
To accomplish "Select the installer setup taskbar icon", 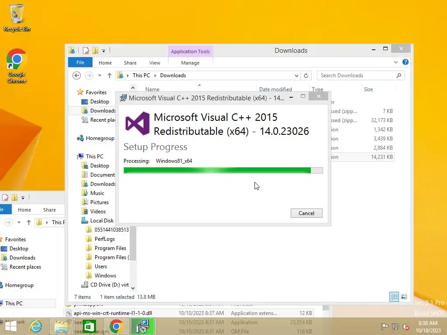I will pyautogui.click(x=143, y=326).
